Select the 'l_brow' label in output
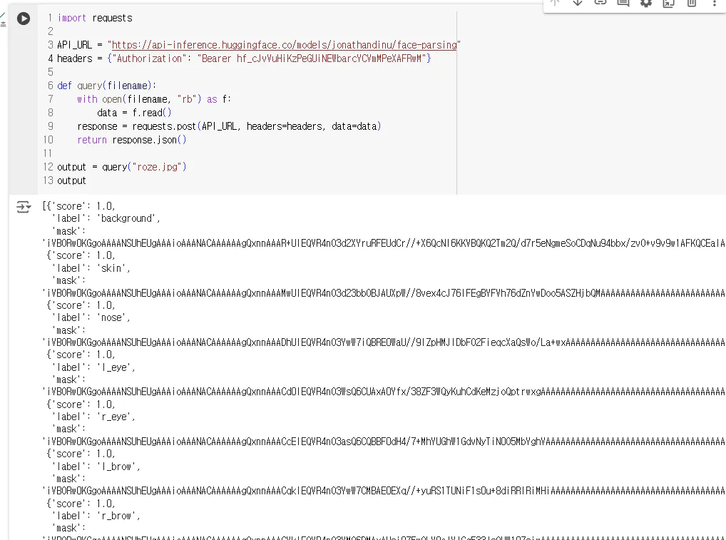726x540 pixels. click(x=118, y=467)
